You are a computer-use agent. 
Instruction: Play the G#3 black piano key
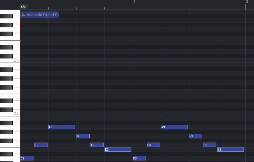(x=6, y=132)
